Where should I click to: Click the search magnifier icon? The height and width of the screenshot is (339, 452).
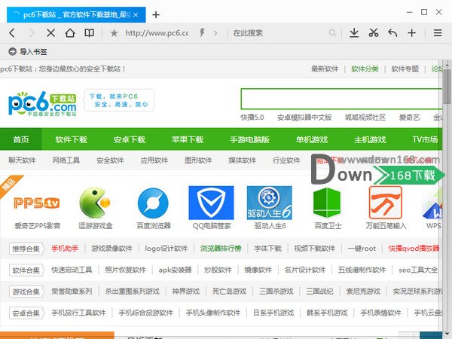332,33
